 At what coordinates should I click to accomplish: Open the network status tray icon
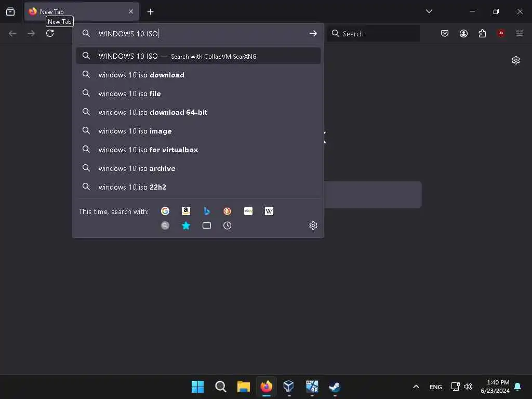pos(455,387)
